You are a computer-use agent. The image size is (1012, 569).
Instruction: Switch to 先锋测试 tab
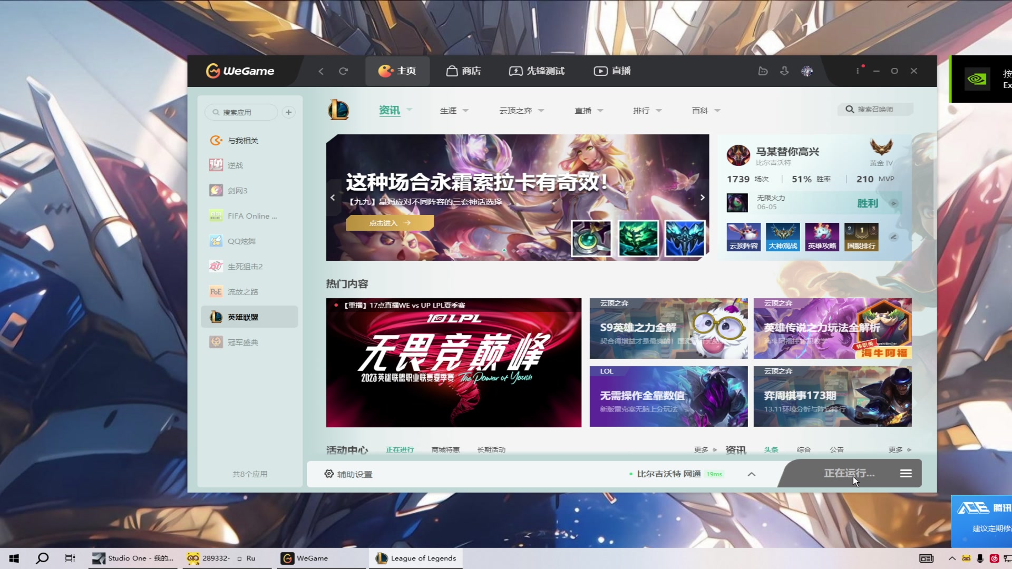point(537,71)
